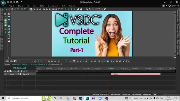Open quick access toolbar dropdown in title bar

pos(21,2)
